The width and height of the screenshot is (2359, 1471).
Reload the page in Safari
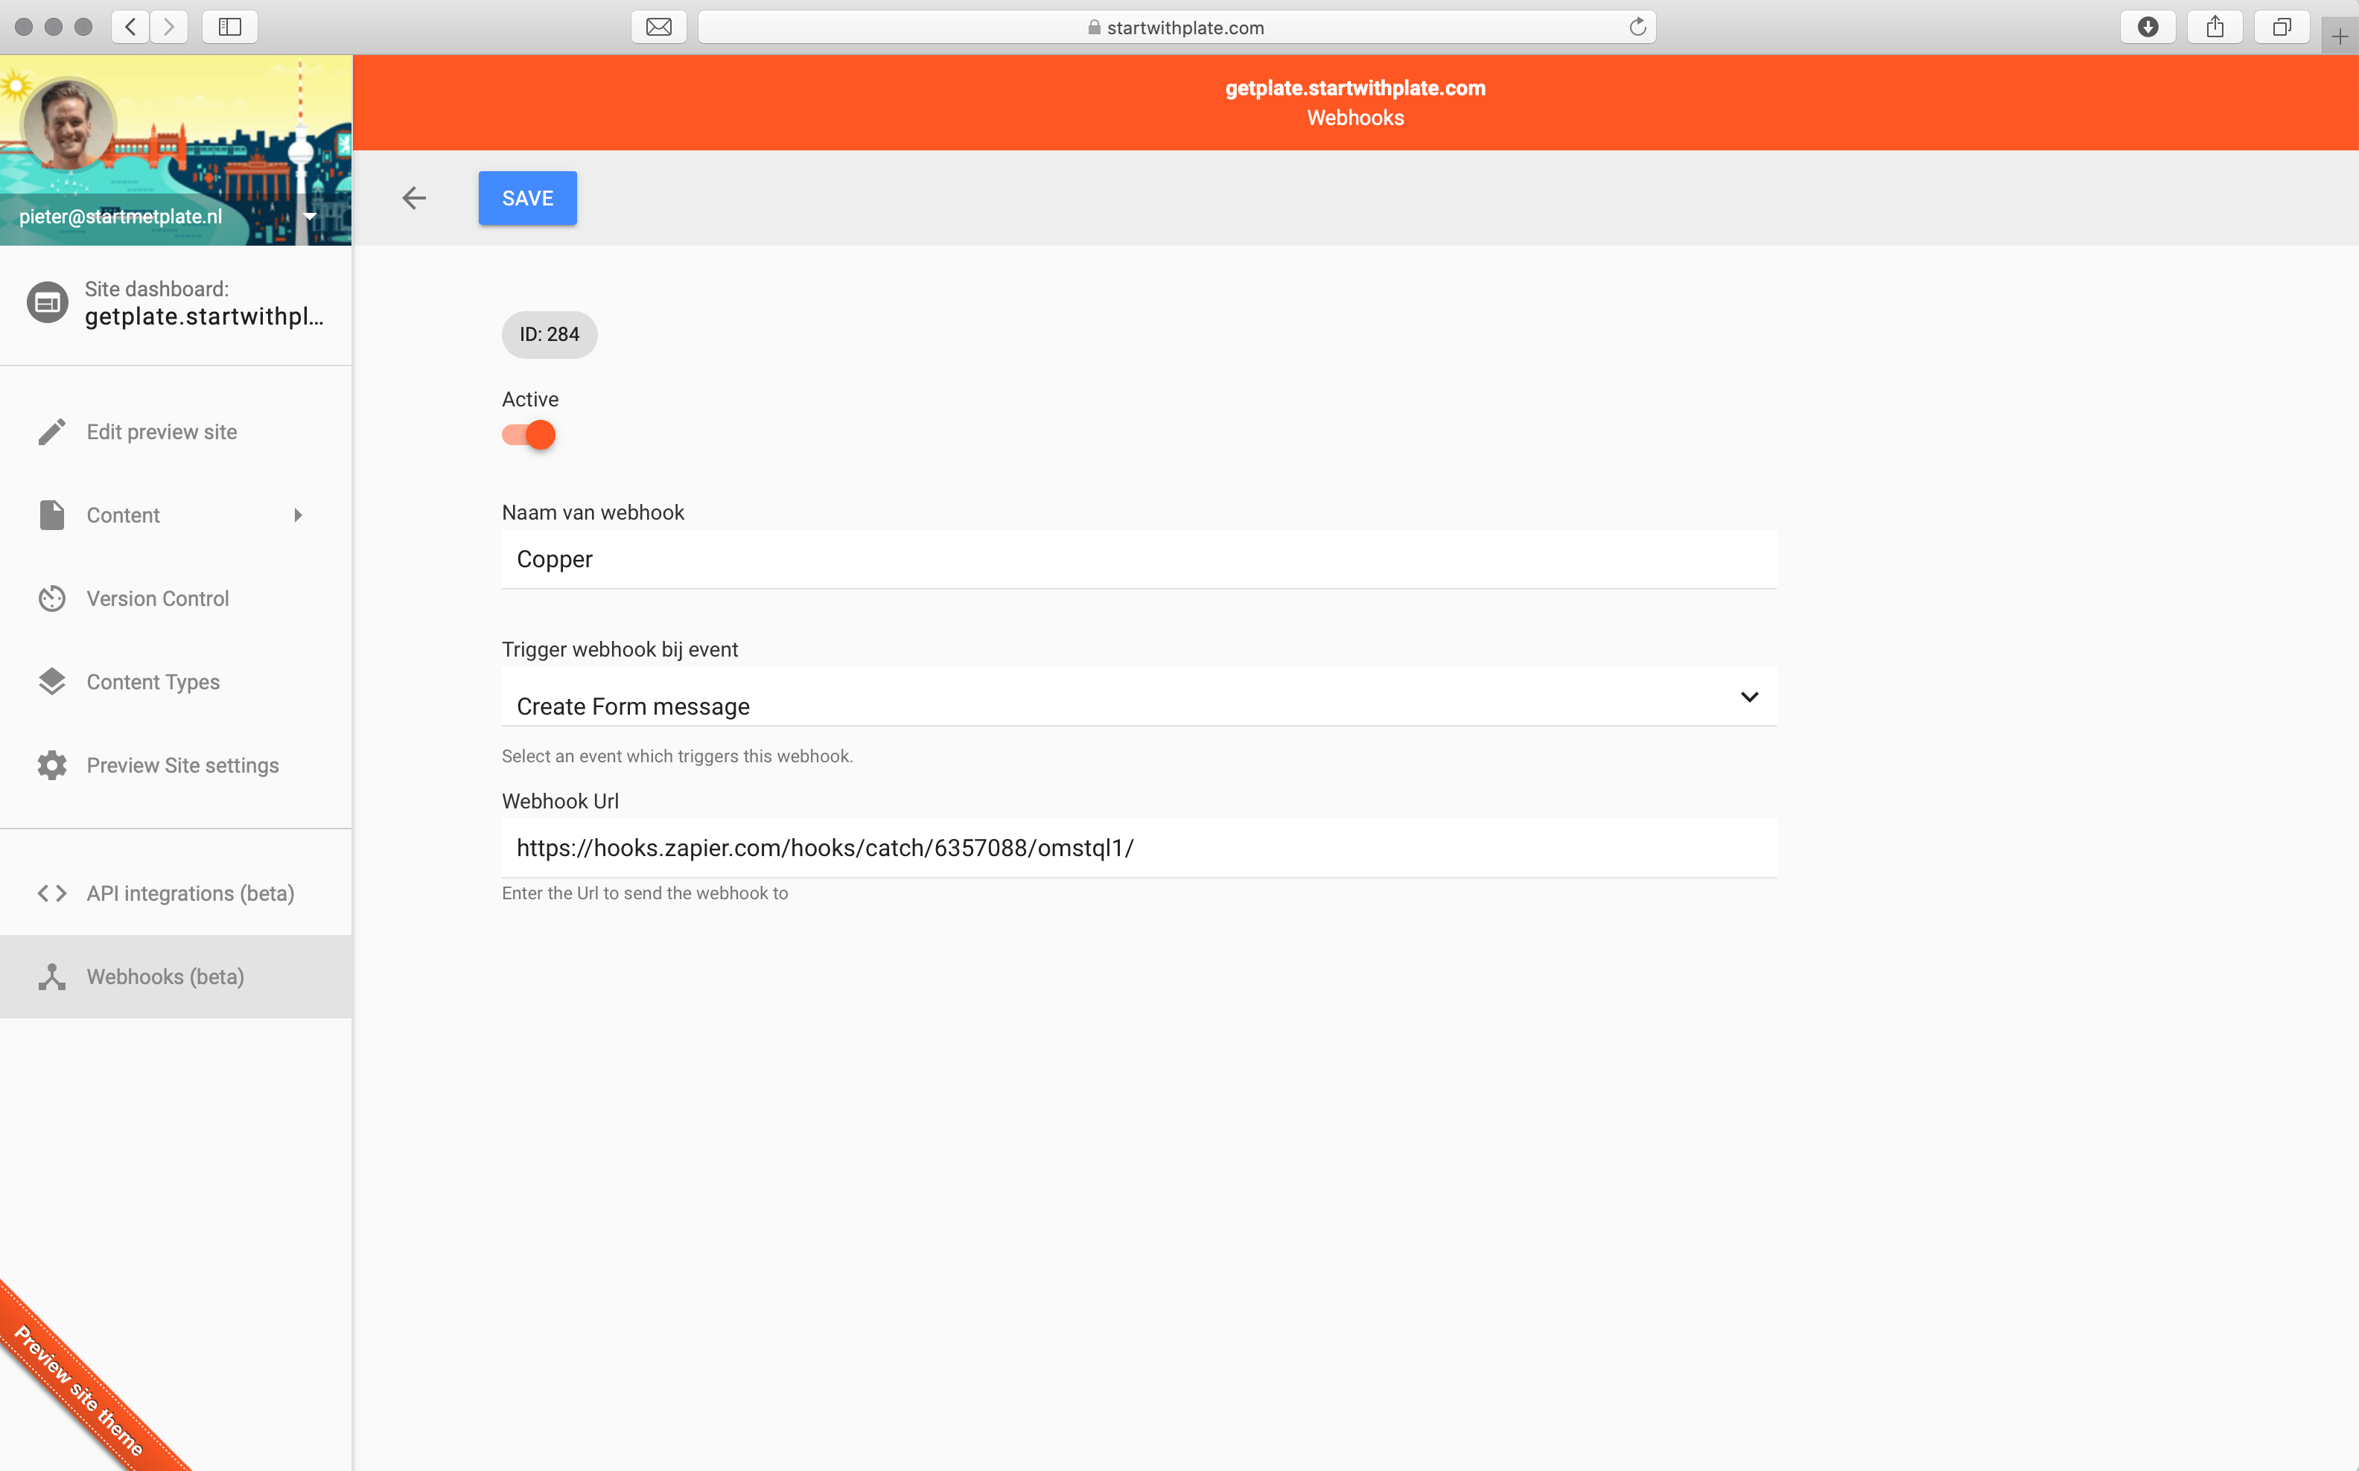pyautogui.click(x=1638, y=28)
